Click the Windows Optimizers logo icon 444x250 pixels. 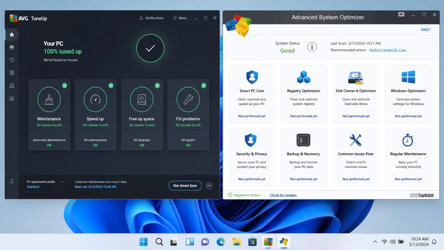408,77
